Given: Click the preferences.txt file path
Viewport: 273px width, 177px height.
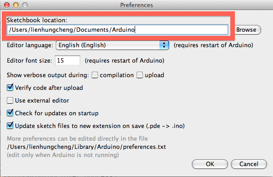Looking at the screenshot, I should tap(86, 147).
